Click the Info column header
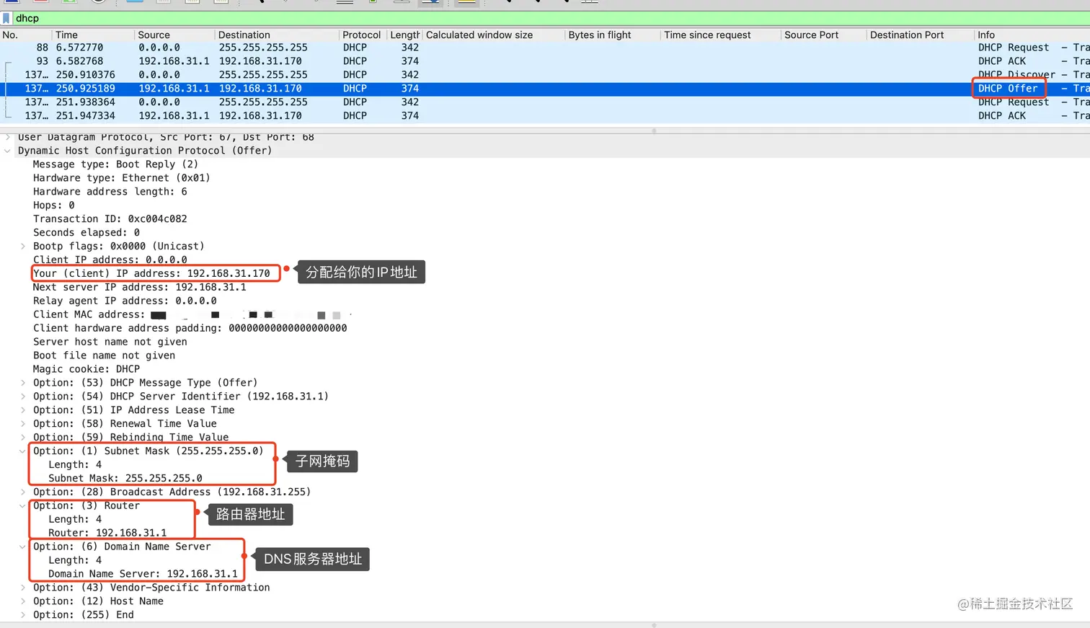 (x=1032, y=35)
